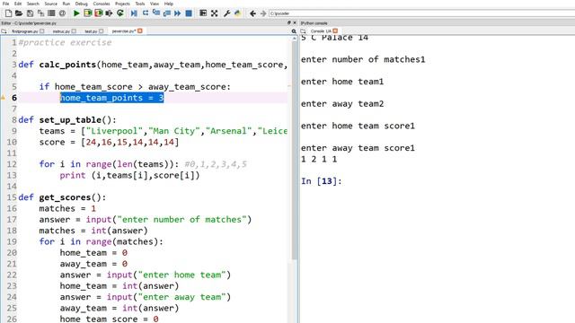Open the View menu

[155, 4]
